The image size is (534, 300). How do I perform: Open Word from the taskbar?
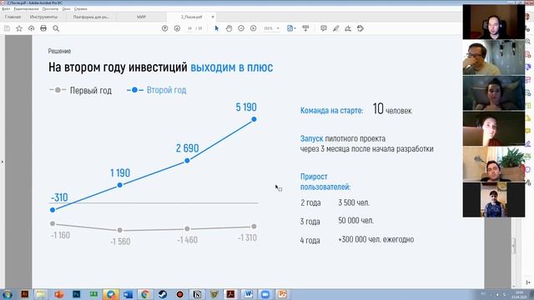(249, 294)
